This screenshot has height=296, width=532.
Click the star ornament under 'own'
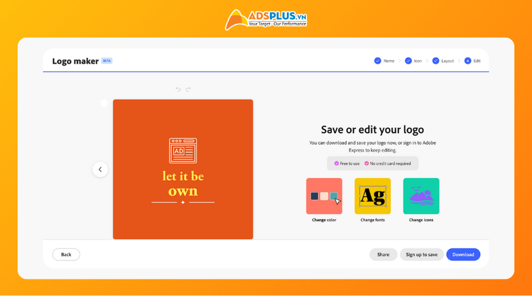coord(183,202)
